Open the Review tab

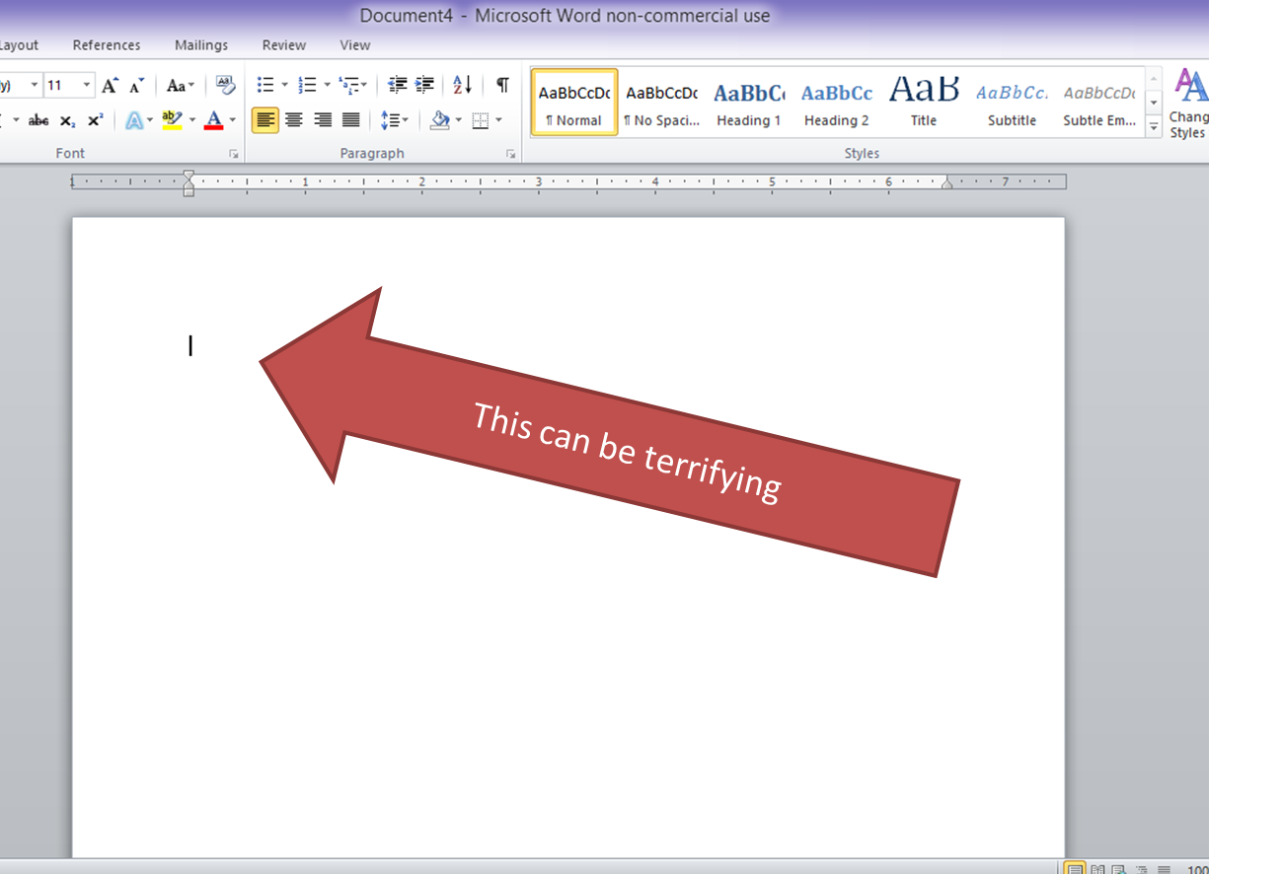(284, 45)
